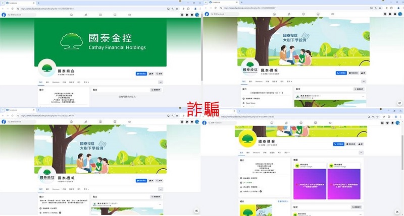The width and height of the screenshot is (404, 216).
Task: Open Friends icon in top-left window navigation
Action: pyautogui.click(x=86, y=15)
